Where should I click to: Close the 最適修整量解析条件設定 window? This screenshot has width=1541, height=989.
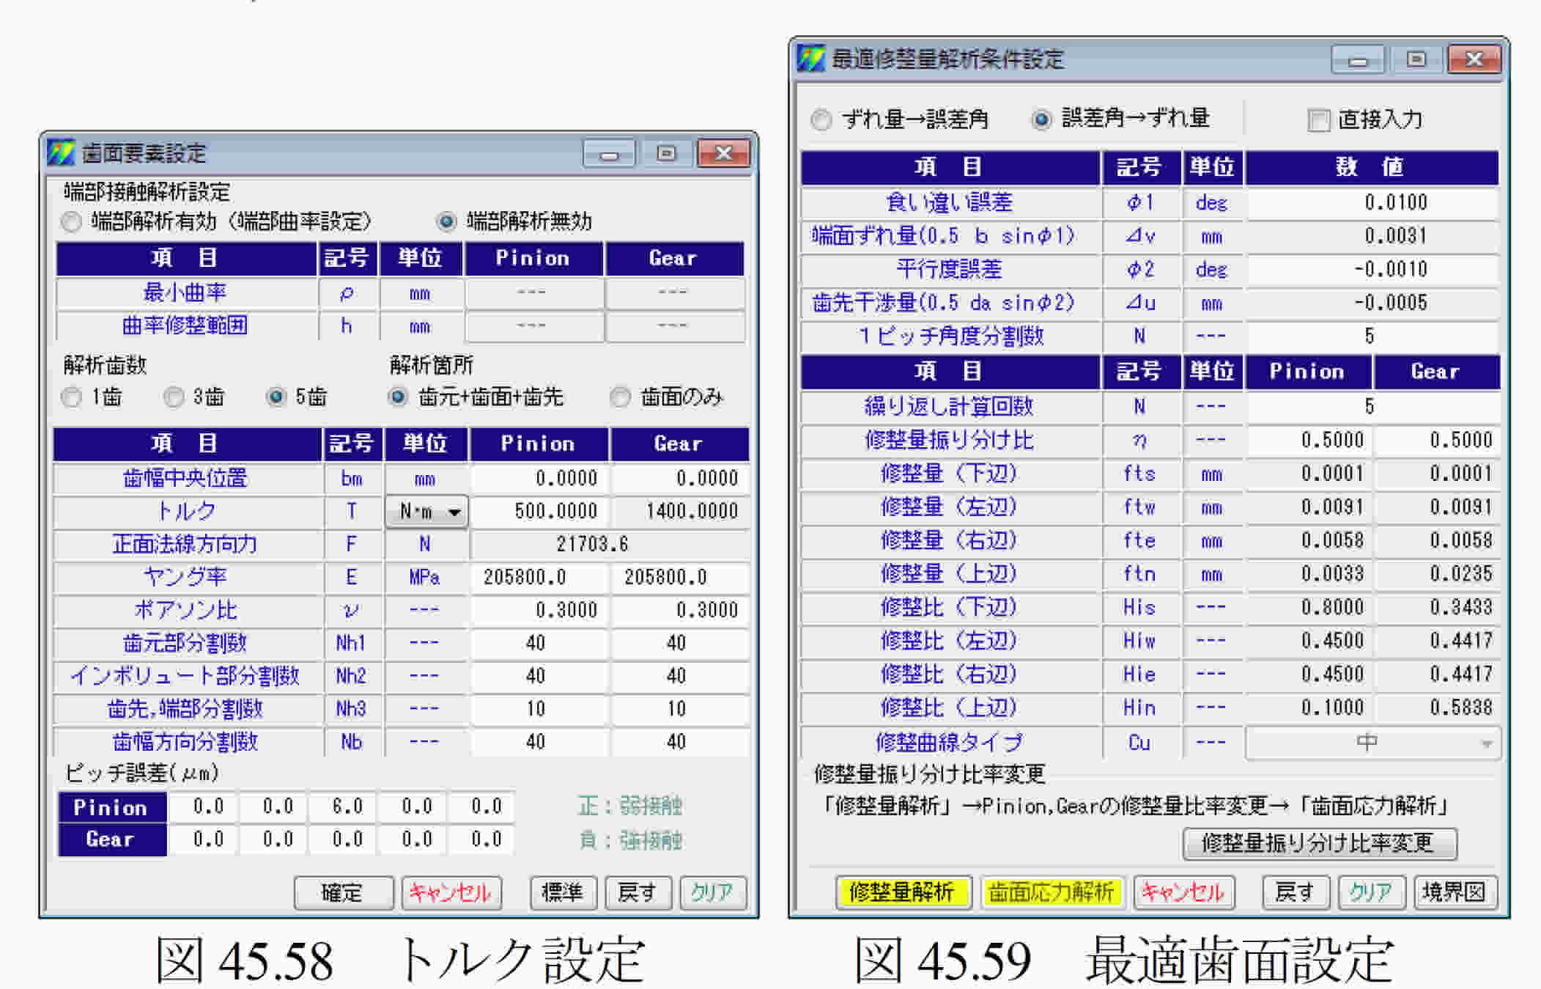pos(1474,59)
